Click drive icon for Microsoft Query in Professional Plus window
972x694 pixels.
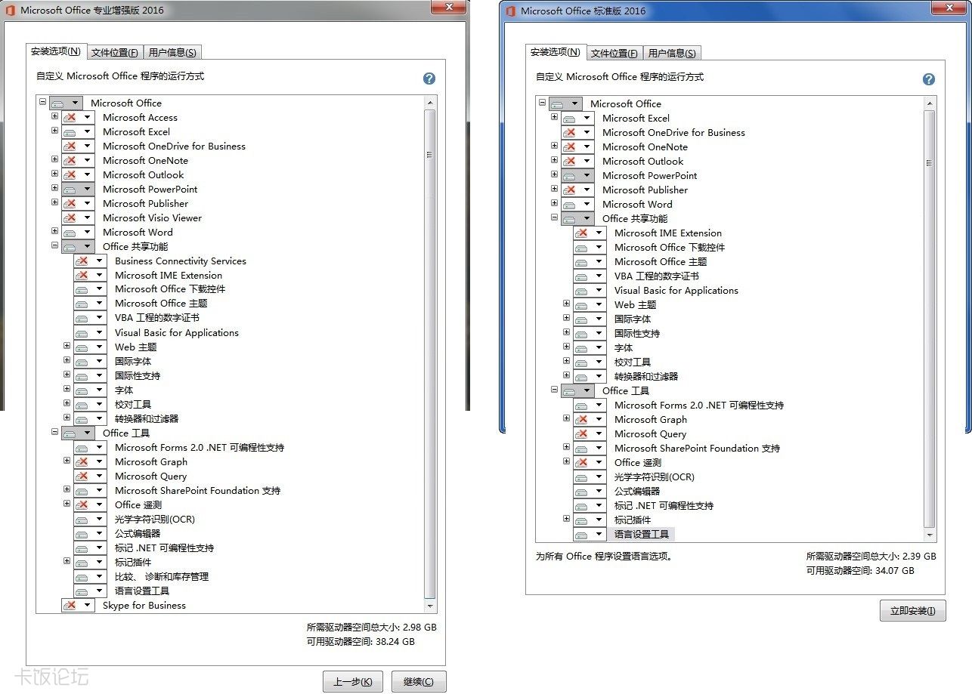coord(82,476)
